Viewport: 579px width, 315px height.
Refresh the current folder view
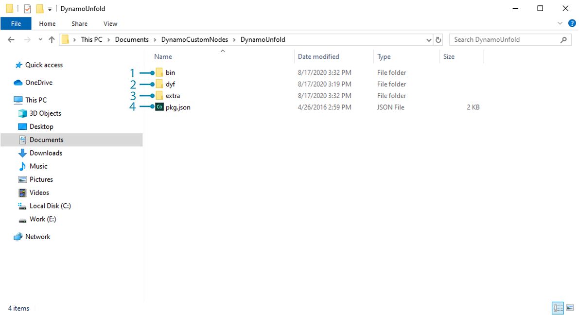pyautogui.click(x=439, y=40)
